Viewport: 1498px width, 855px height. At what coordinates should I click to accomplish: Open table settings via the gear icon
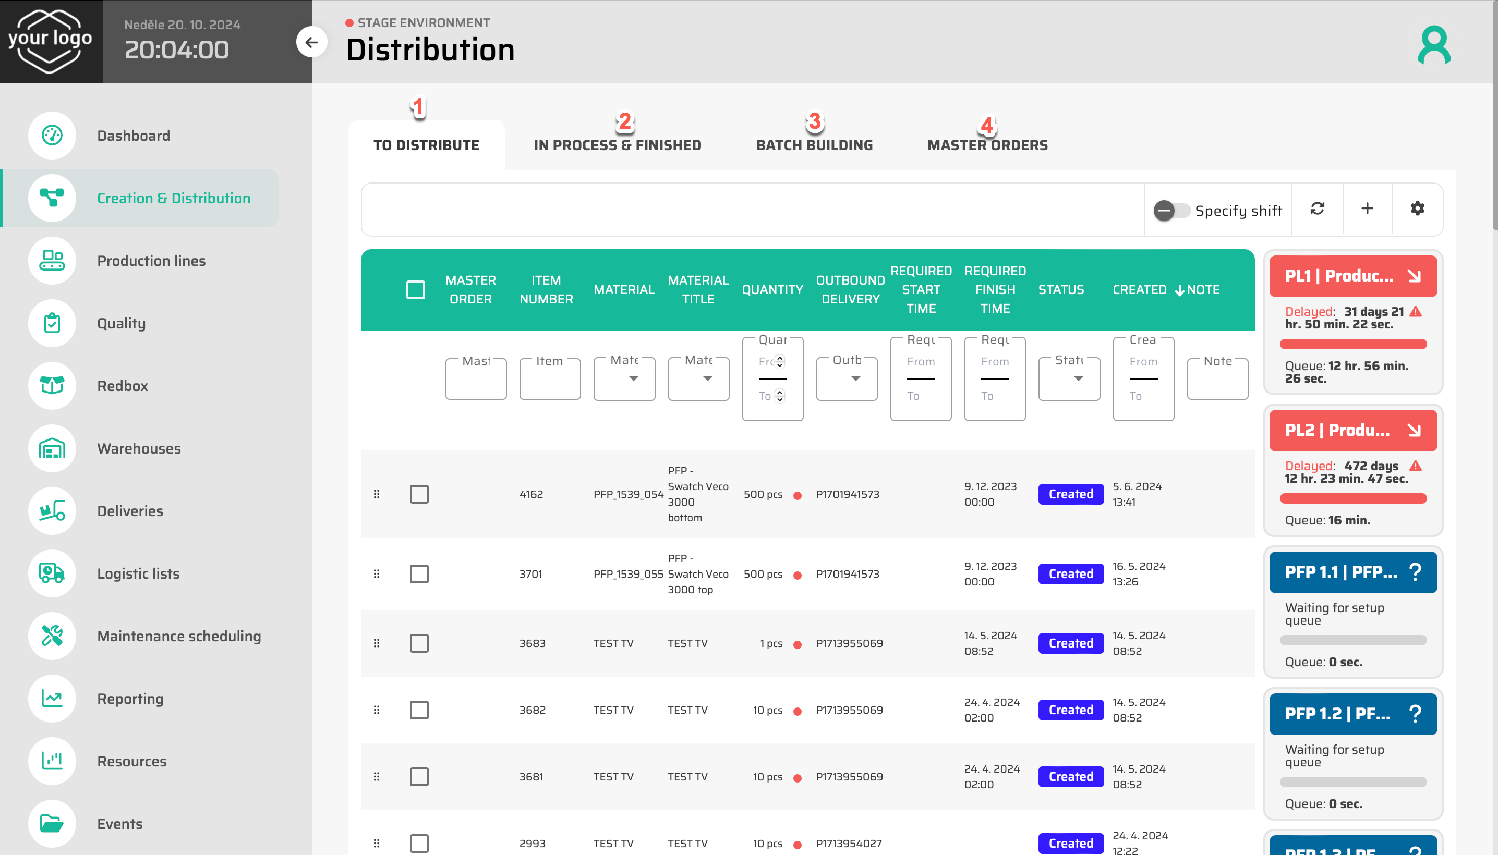coord(1417,209)
